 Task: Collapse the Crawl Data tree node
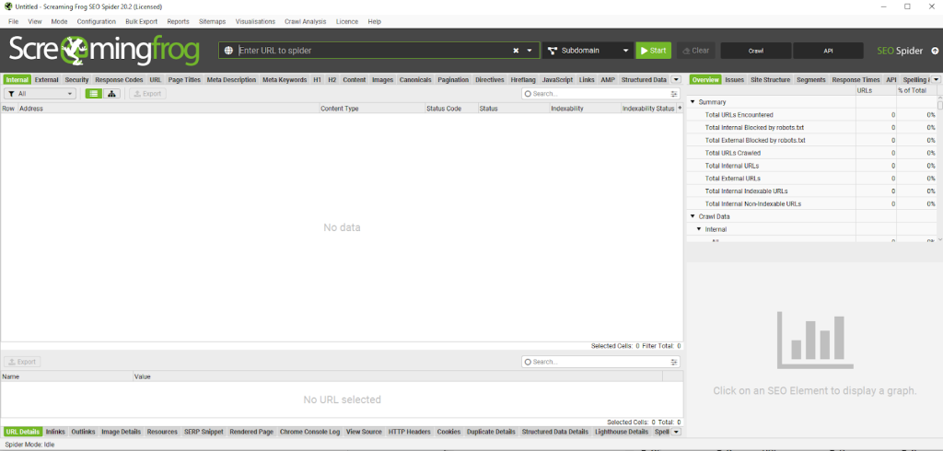[x=693, y=216]
